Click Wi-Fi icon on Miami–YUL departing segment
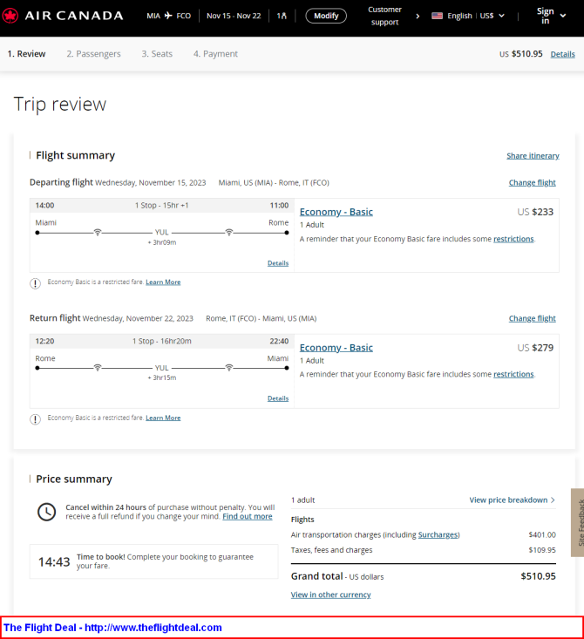The image size is (584, 639). click(x=98, y=232)
